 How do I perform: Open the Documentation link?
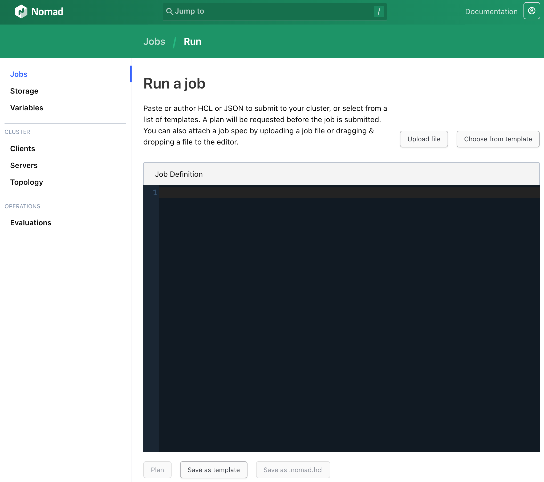pyautogui.click(x=491, y=11)
